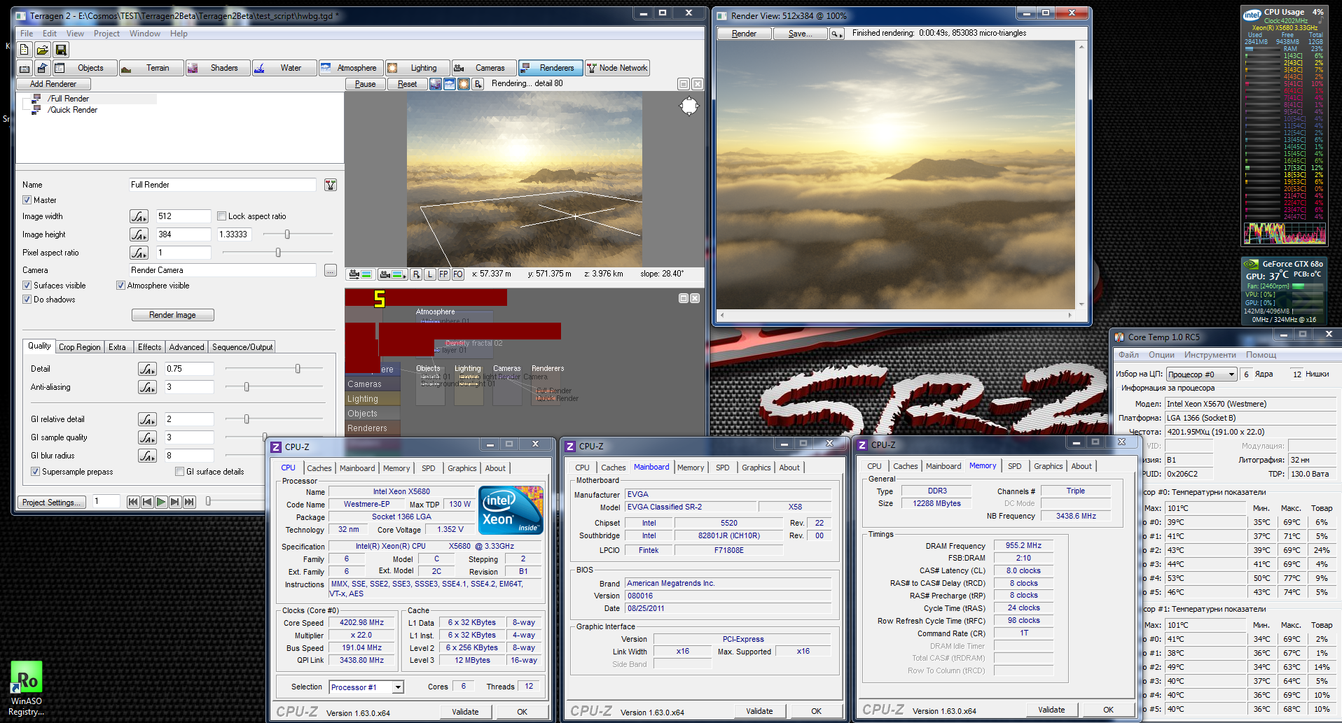Enable the Lock aspect ratio checkbox
The height and width of the screenshot is (723, 1342).
221,216
